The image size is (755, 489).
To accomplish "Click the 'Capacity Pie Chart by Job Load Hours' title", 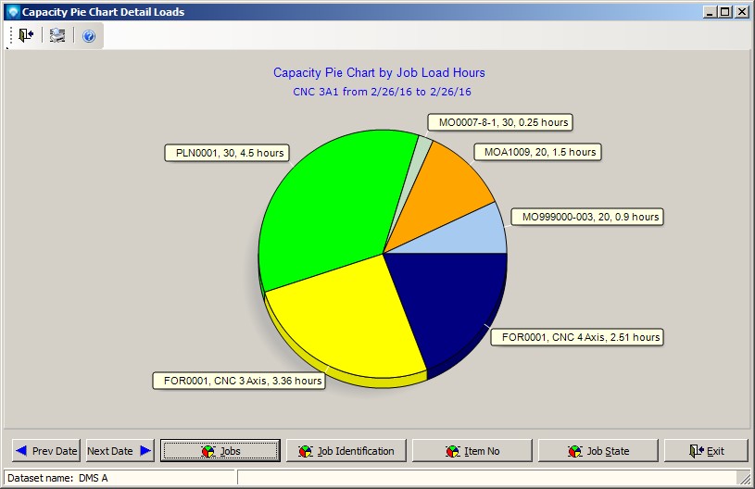I will point(379,72).
